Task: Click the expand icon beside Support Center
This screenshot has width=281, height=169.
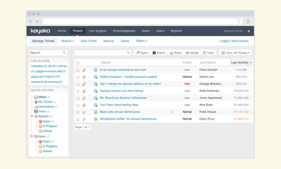Action: pyautogui.click(x=249, y=31)
